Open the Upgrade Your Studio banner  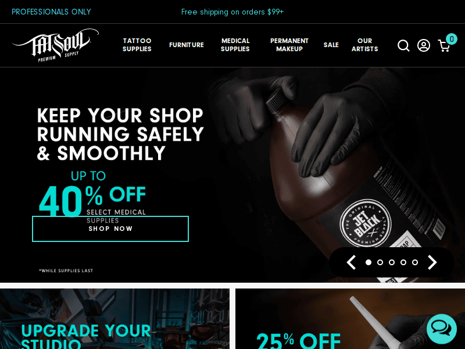point(115,319)
